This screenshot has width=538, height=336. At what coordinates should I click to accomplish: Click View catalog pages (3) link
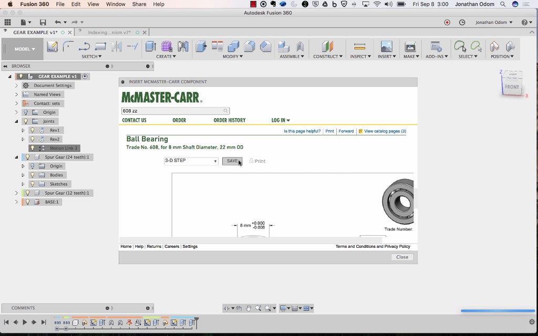385,131
